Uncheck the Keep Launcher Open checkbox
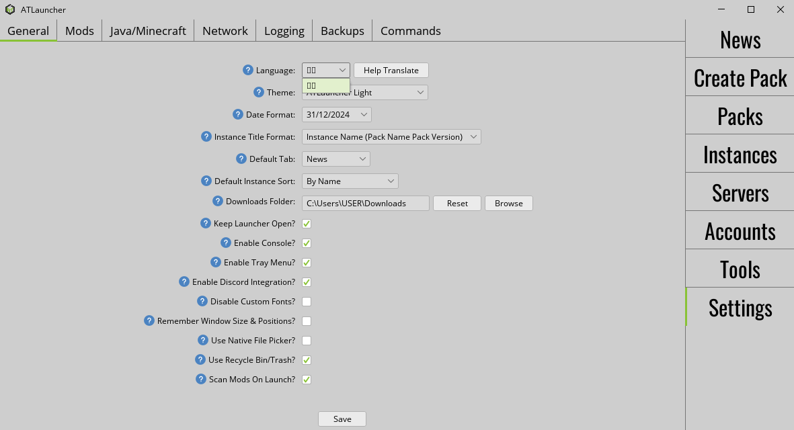The height and width of the screenshot is (430, 794). [307, 224]
